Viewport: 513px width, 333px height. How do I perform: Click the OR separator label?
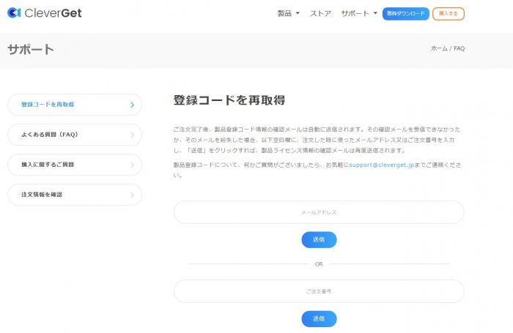point(319,263)
